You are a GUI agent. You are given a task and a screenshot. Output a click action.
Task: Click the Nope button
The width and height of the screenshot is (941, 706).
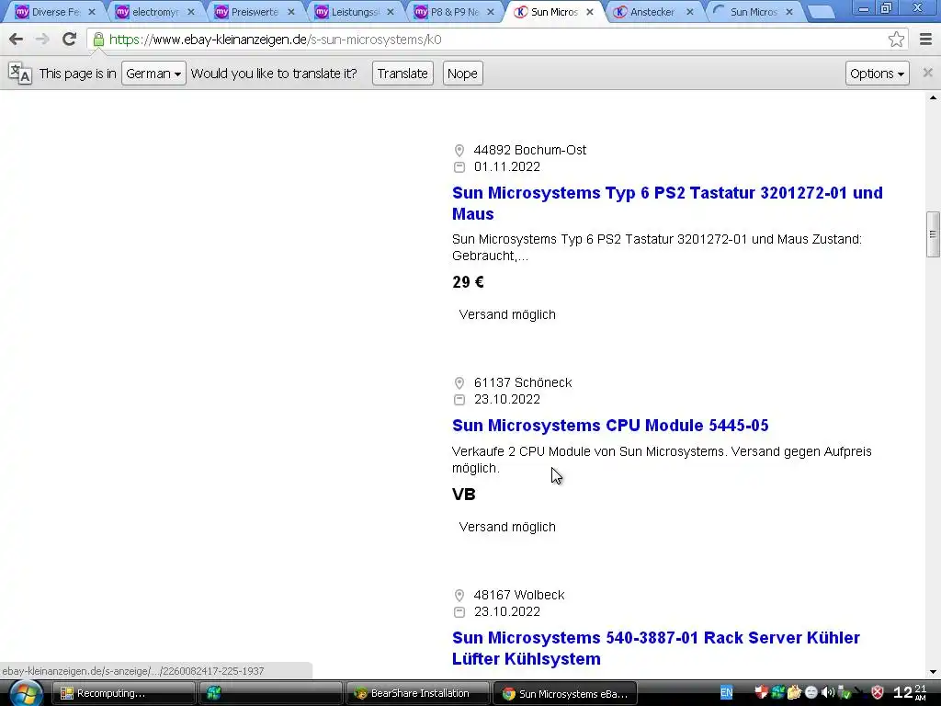[x=462, y=74]
